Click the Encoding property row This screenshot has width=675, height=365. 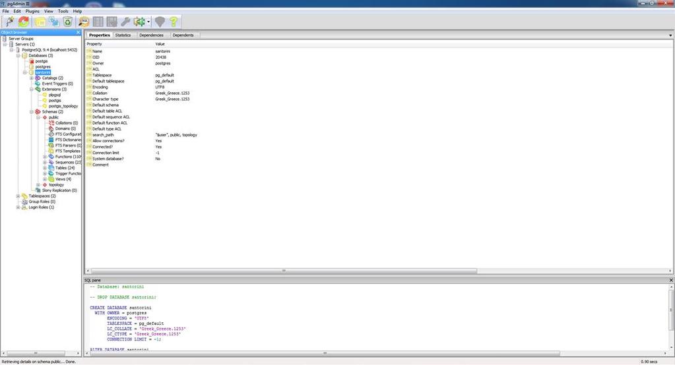coord(379,87)
